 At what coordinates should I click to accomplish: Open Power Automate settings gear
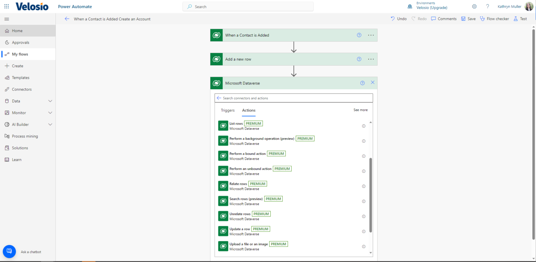pos(474,6)
